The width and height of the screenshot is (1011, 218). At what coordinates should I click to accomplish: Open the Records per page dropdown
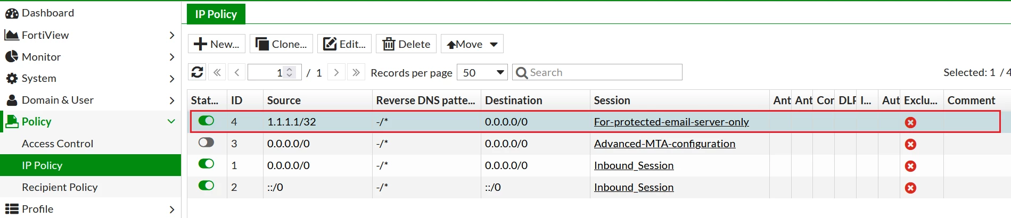pos(482,72)
